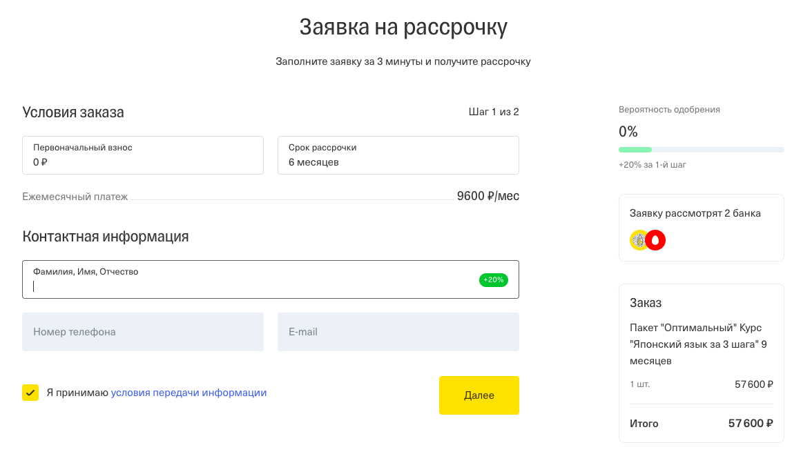Click the red MTS bank logo
792x454 pixels.
click(656, 240)
